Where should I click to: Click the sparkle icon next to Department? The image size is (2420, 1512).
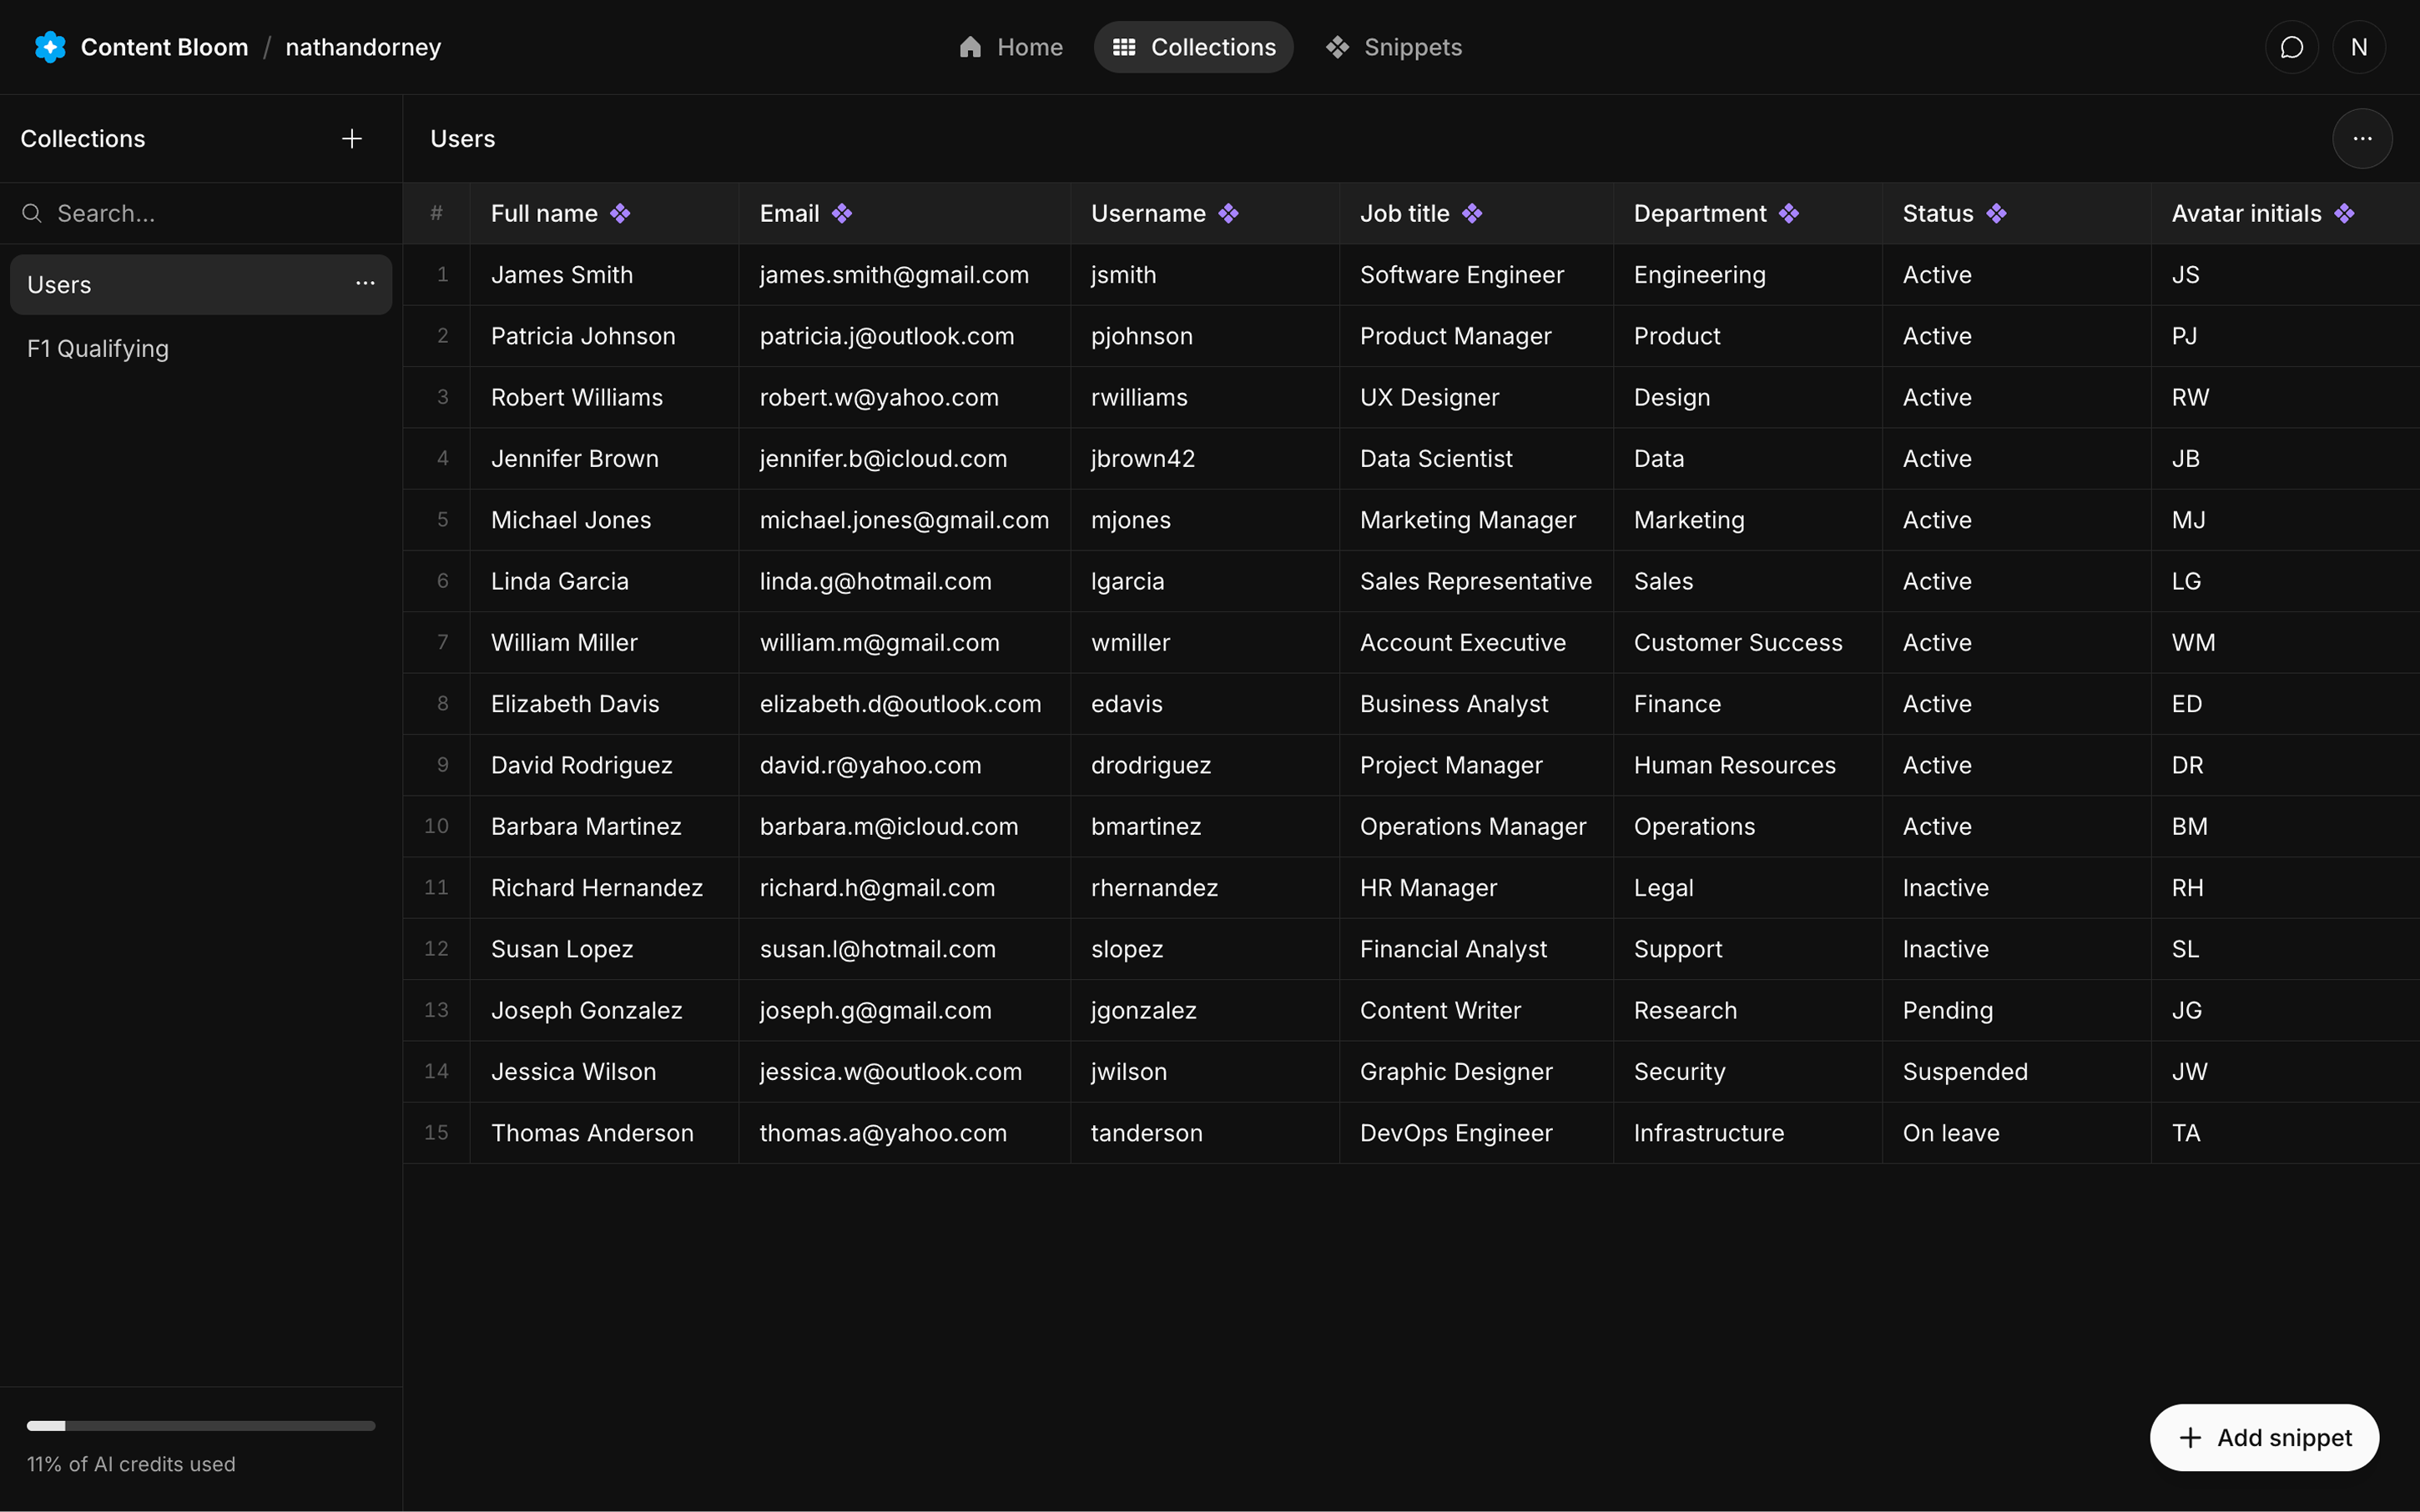1789,213
